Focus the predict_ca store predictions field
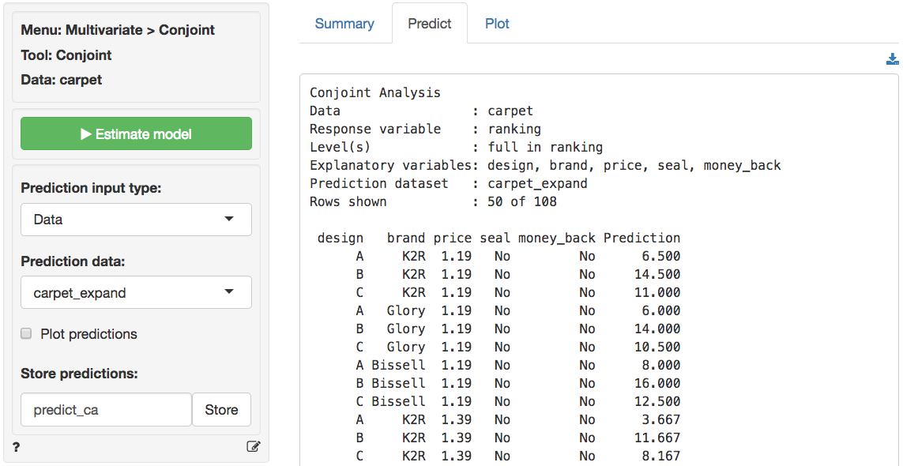 [106, 410]
